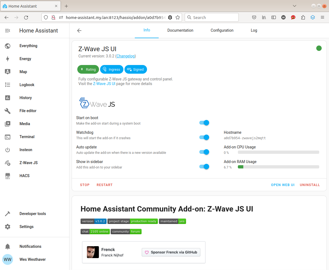The width and height of the screenshot is (329, 270).
Task: Collapse the Home Assistant sidebar menu icon
Action: pyautogui.click(x=8, y=31)
